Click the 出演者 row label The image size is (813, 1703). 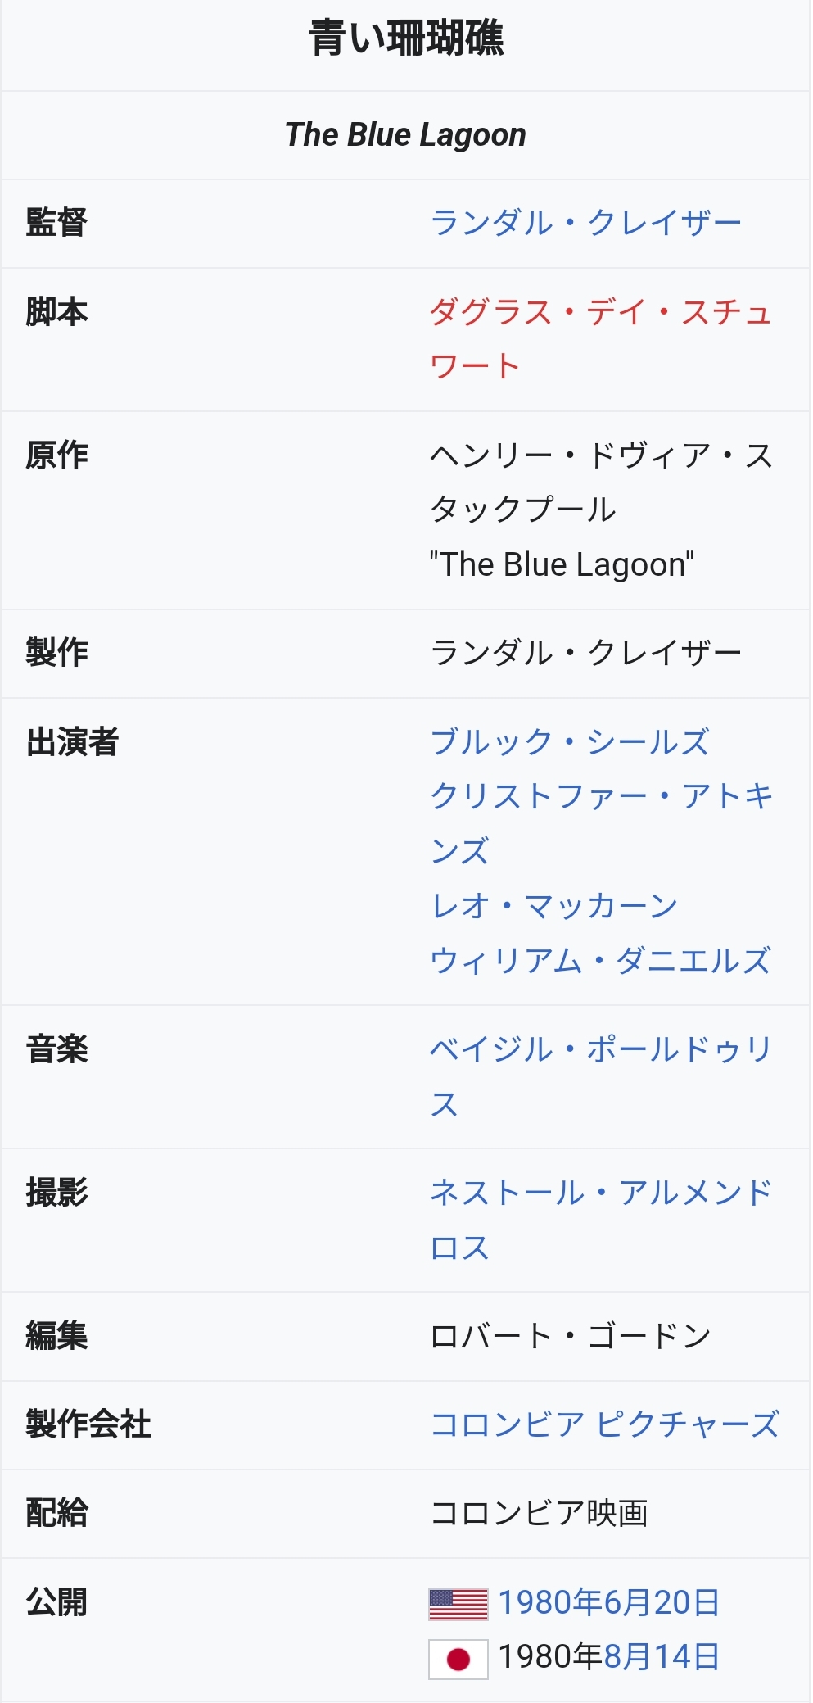72,742
